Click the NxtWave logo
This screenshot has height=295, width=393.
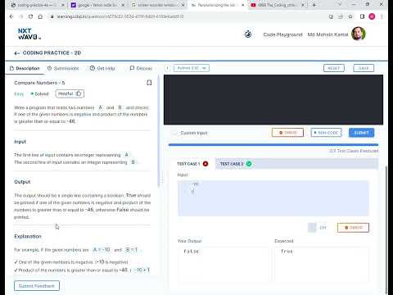point(29,34)
